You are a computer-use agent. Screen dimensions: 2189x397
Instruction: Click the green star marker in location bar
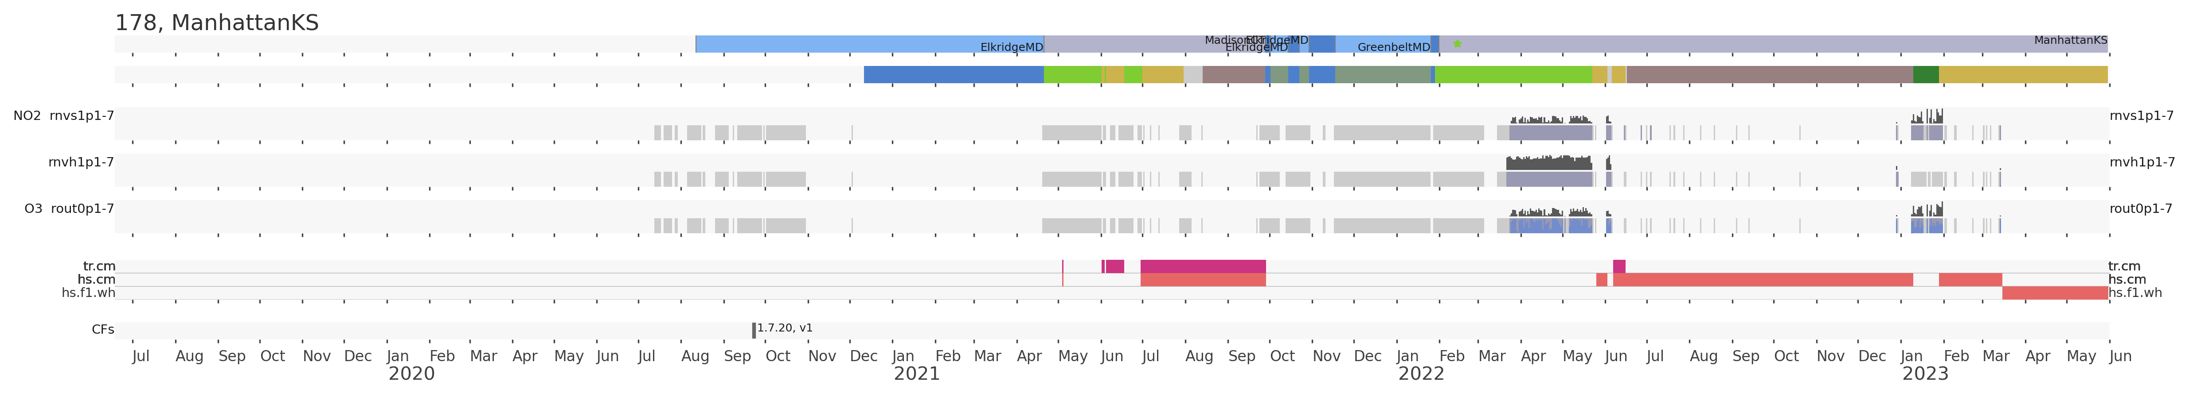[x=1458, y=44]
